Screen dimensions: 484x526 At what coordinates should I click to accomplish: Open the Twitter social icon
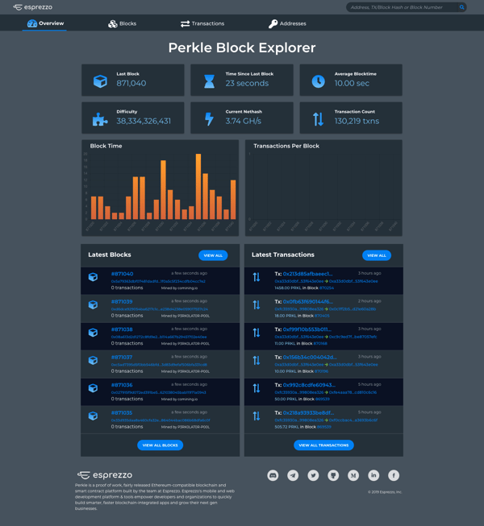point(313,475)
